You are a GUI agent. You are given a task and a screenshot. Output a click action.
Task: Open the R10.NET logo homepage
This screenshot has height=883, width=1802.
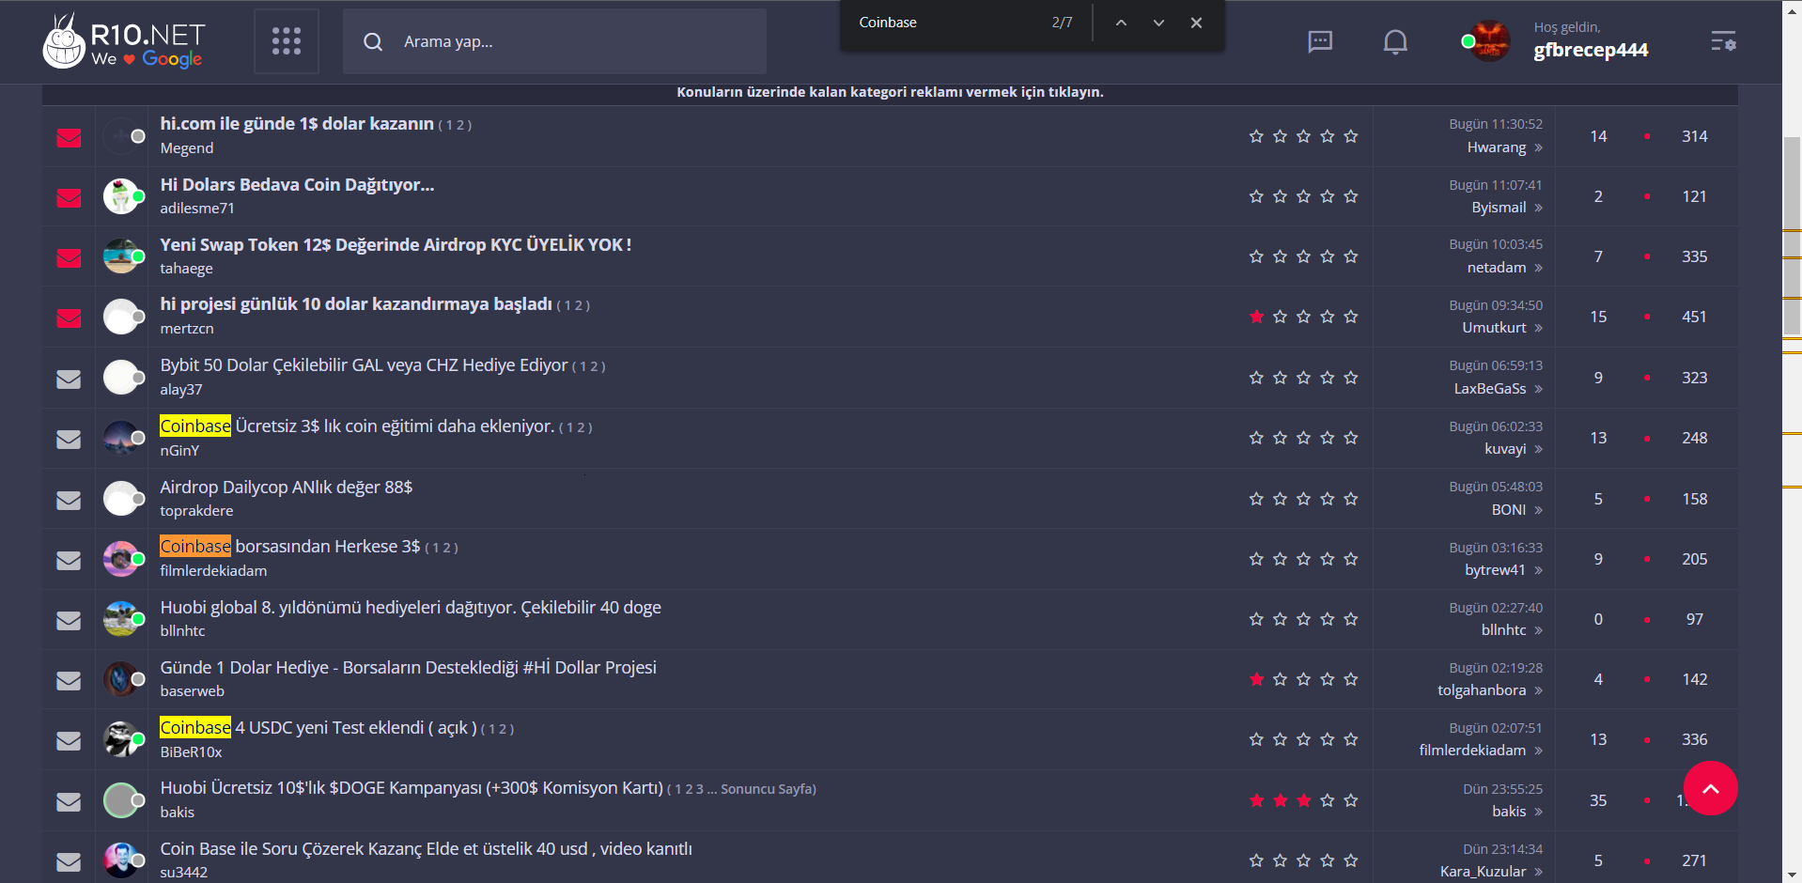(x=123, y=41)
